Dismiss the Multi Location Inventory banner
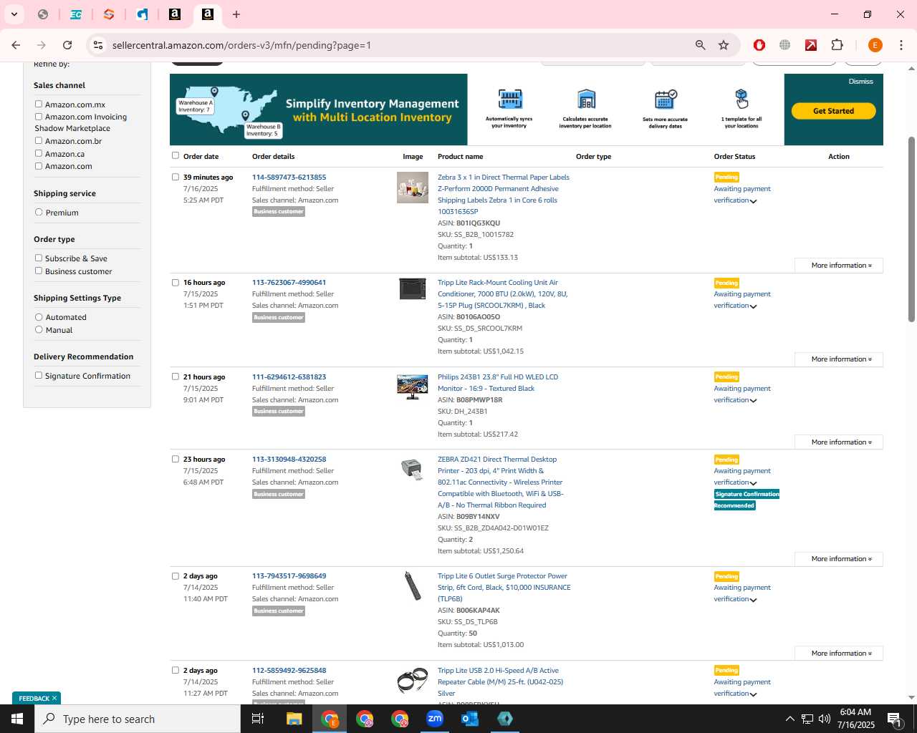 pyautogui.click(x=860, y=82)
